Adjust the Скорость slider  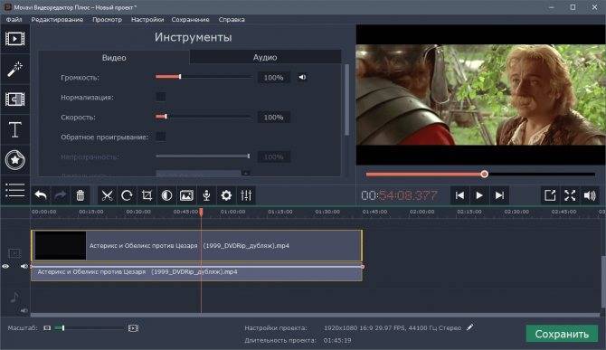point(204,117)
